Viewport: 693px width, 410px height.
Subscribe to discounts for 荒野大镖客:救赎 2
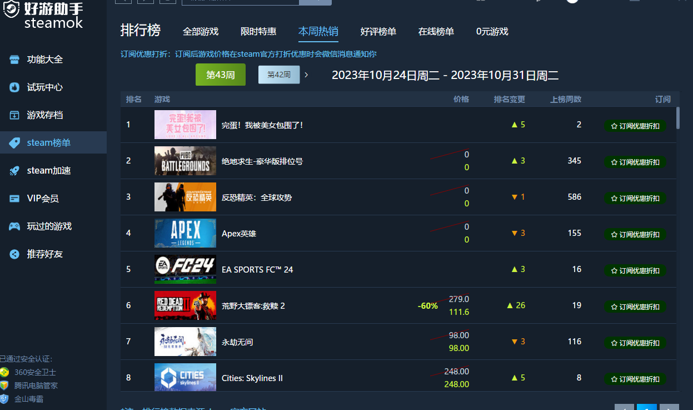[x=635, y=307]
